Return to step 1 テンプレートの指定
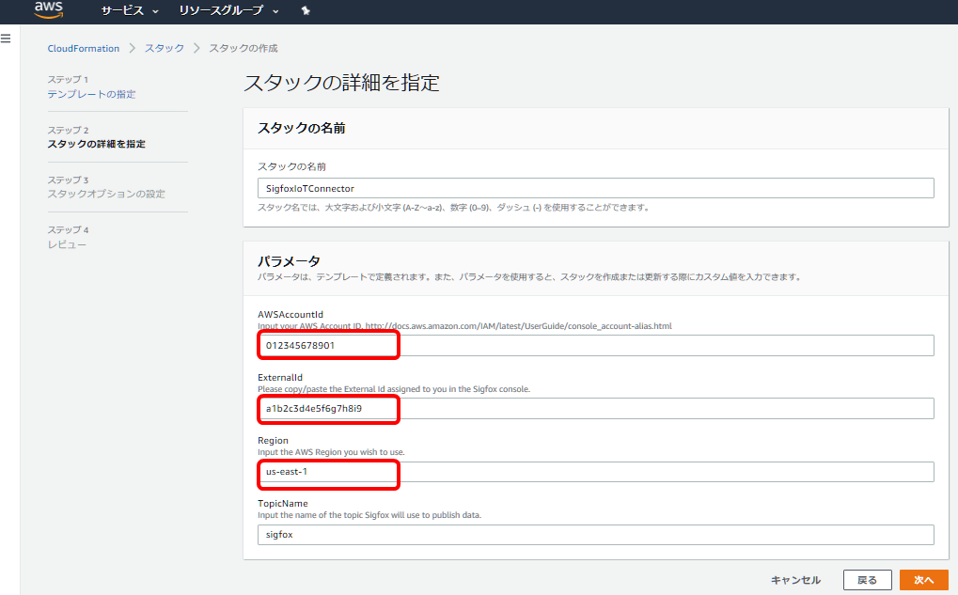 coord(91,94)
